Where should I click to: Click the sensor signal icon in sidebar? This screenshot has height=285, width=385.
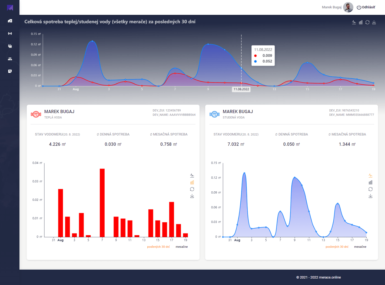pos(10,33)
